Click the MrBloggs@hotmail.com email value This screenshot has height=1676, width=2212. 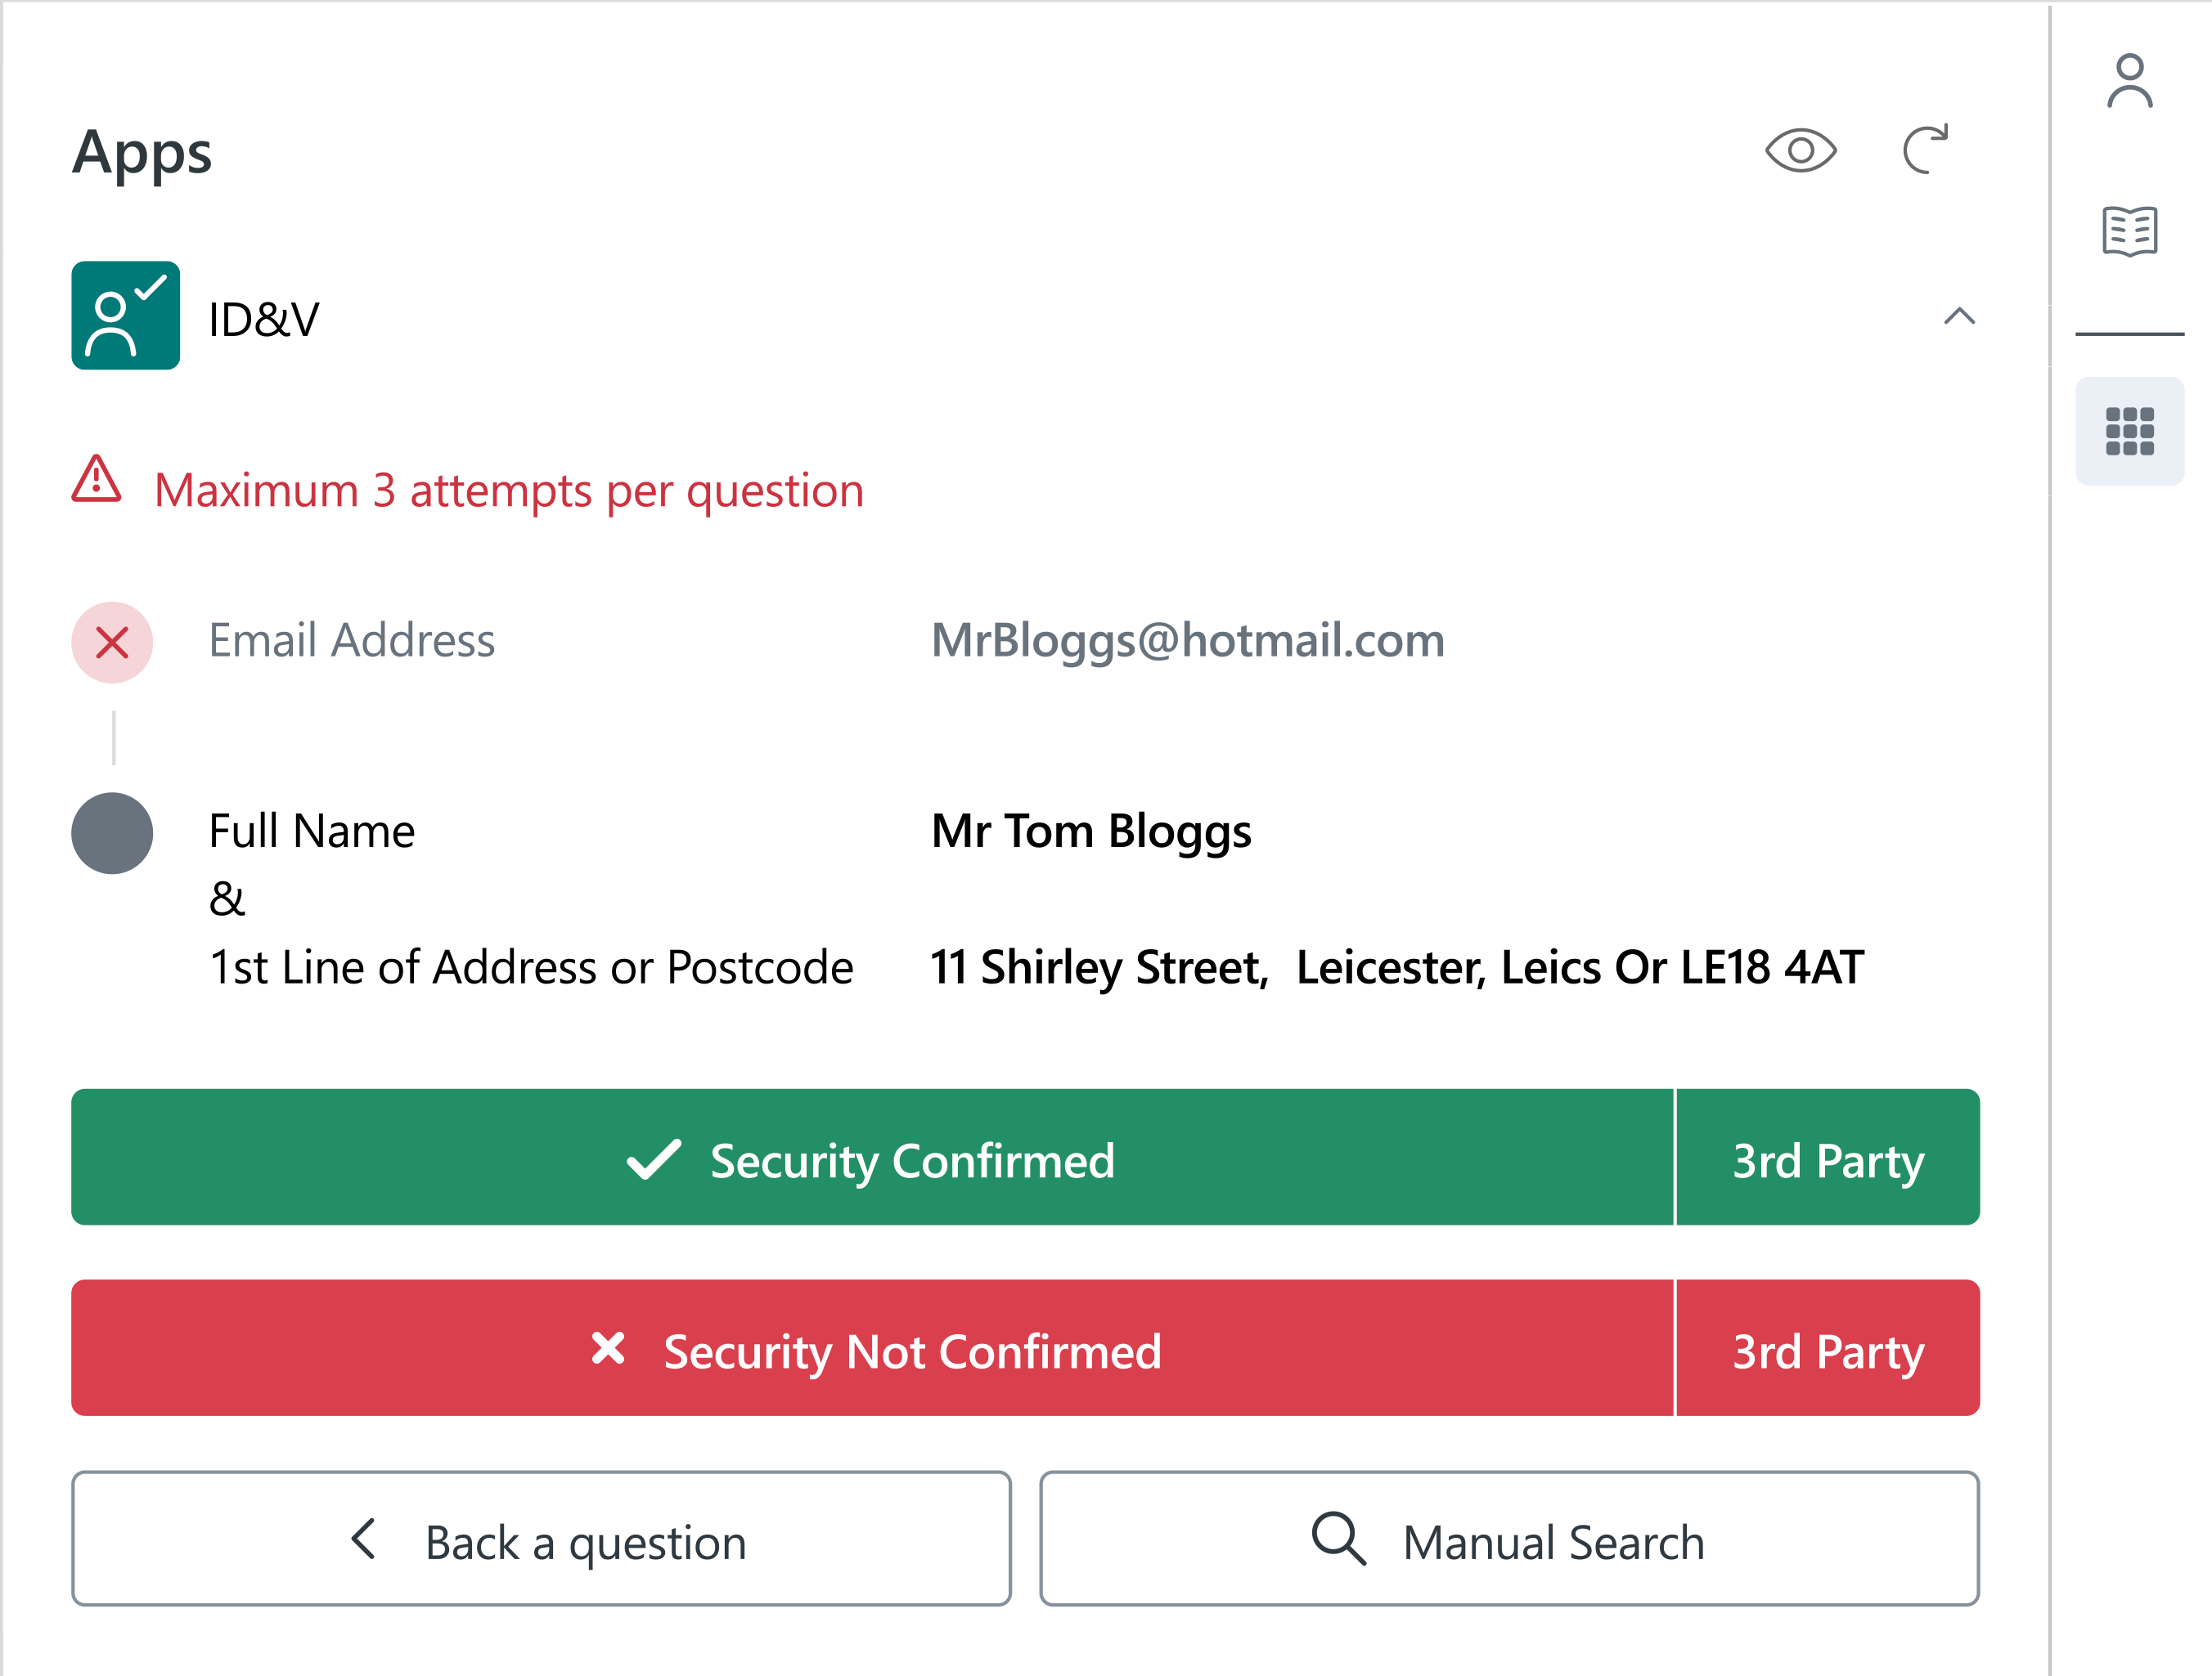[x=1187, y=641]
